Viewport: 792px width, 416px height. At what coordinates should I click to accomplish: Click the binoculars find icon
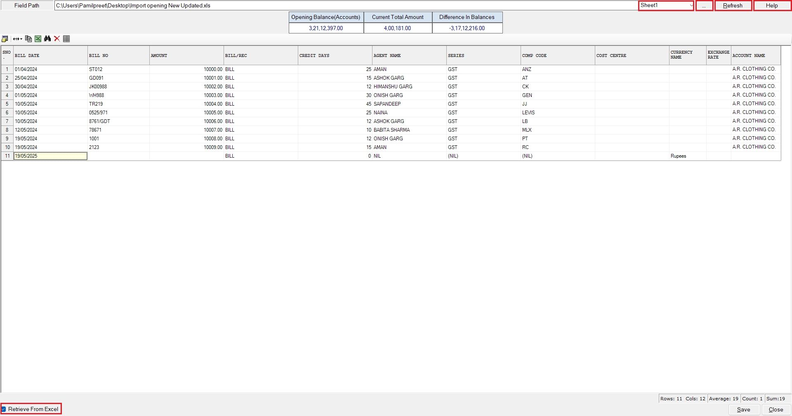(47, 39)
